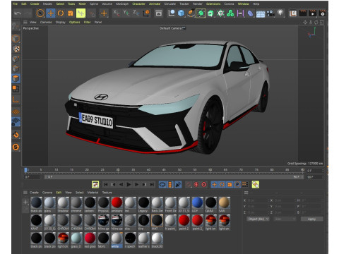Screen dimensions: 339x254
Task: Toggle Enable Snap icon in left sidebar
Action: (x=16, y=134)
